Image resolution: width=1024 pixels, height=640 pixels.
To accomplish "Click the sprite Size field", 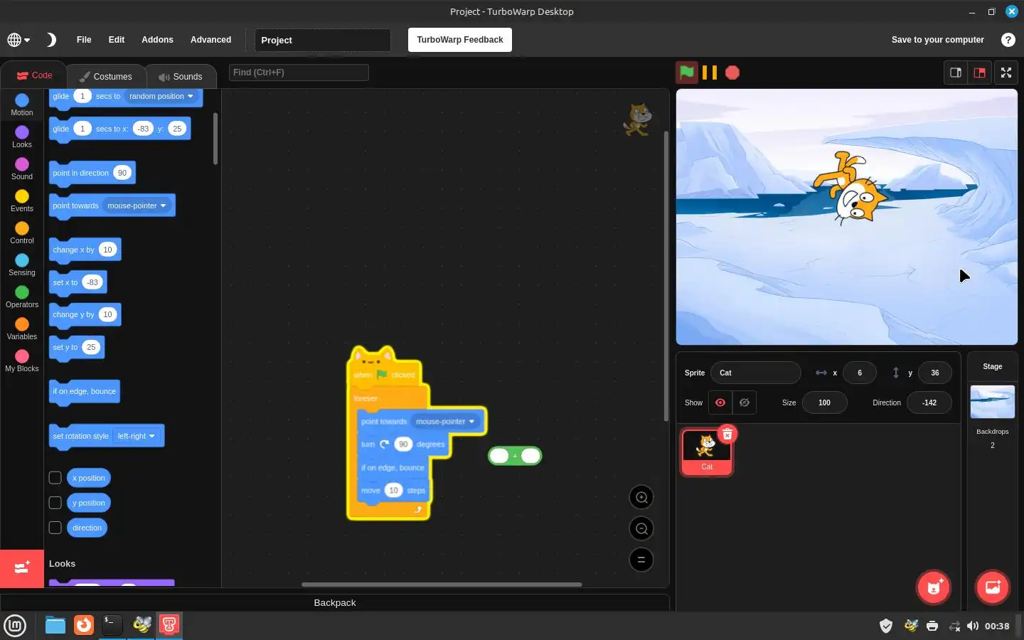I will click(x=824, y=402).
